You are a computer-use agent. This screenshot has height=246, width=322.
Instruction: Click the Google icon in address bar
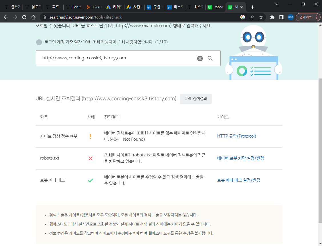pyautogui.click(x=243, y=17)
